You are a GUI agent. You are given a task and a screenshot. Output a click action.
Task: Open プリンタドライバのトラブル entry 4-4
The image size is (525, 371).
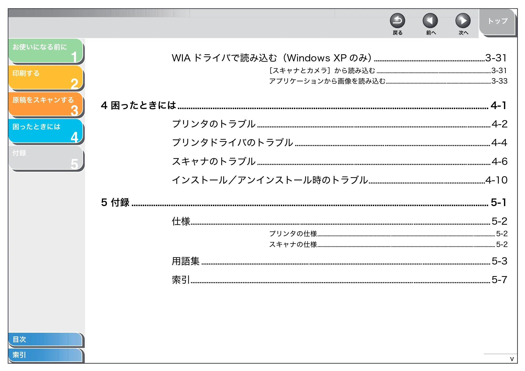tap(339, 142)
